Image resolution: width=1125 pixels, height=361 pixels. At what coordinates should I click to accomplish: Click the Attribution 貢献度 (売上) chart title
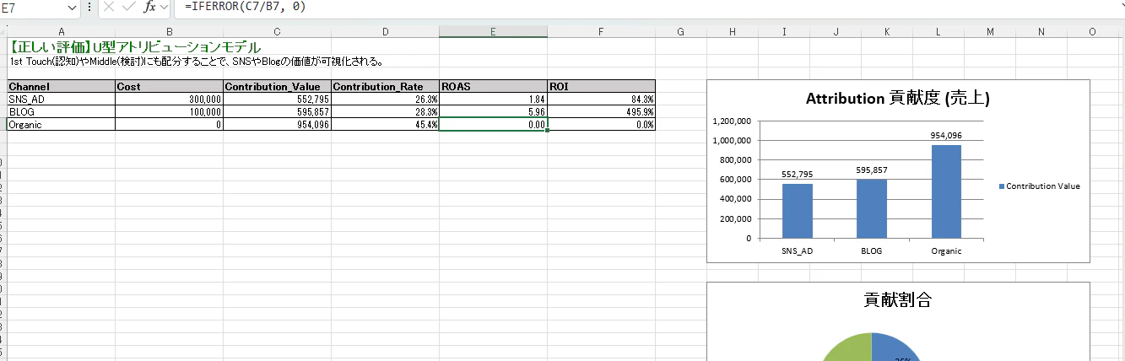pos(898,99)
